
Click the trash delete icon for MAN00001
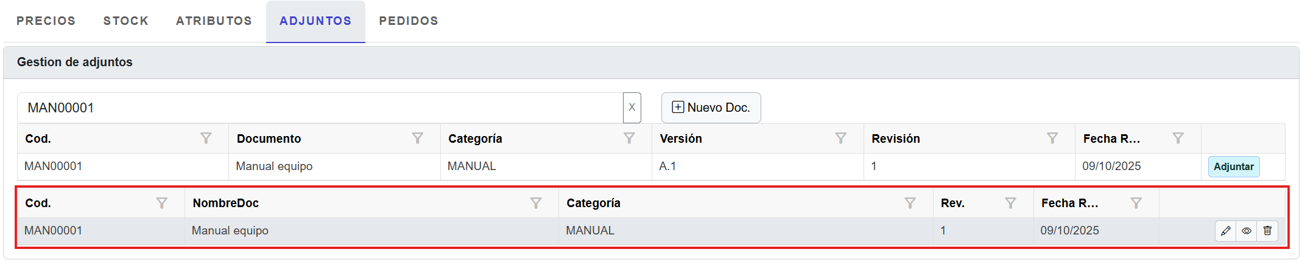[1267, 231]
